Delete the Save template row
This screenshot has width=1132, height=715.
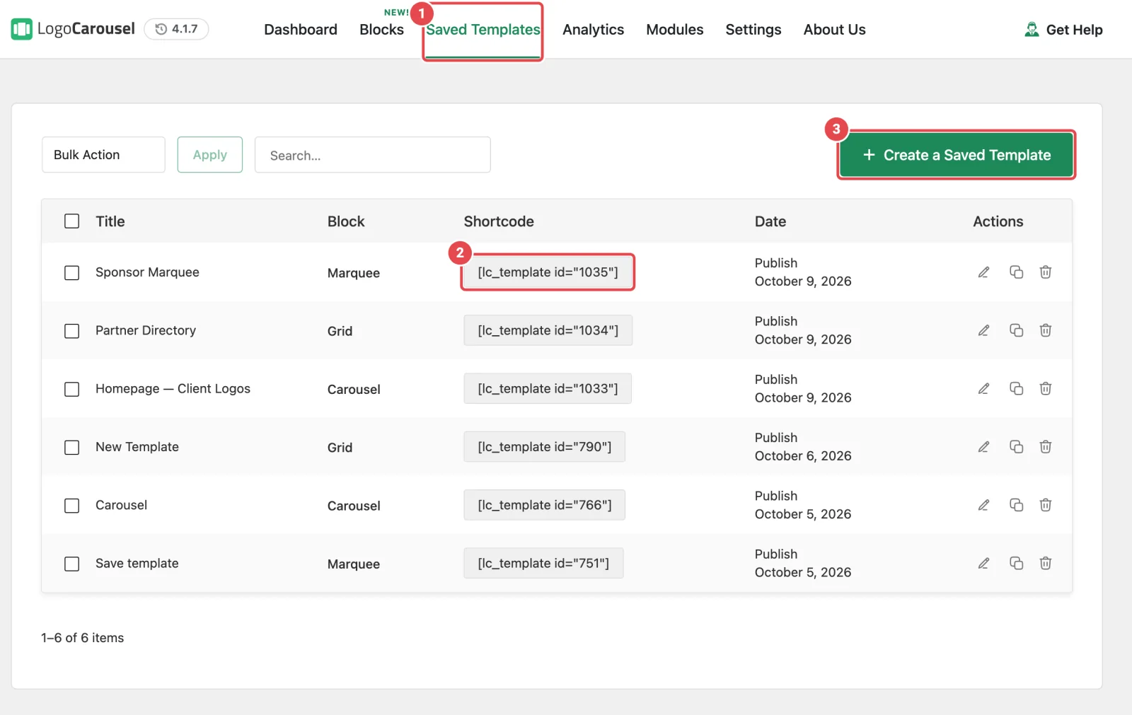coord(1045,563)
